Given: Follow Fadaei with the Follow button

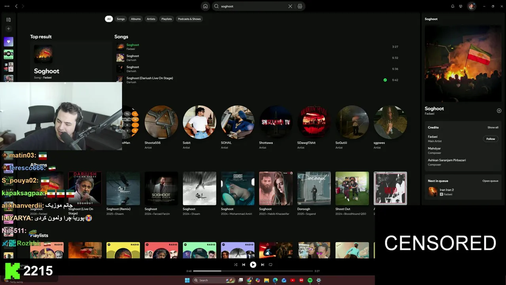Looking at the screenshot, I should [491, 139].
